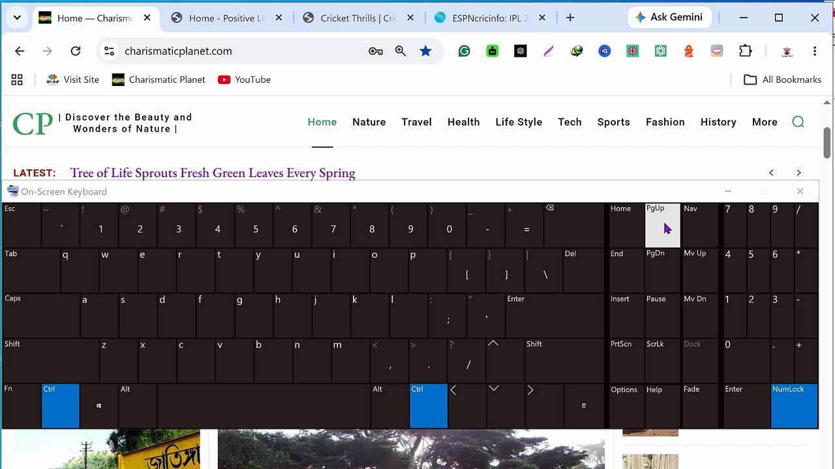Open Chrome's three-dot menu
The image size is (835, 469).
(815, 51)
